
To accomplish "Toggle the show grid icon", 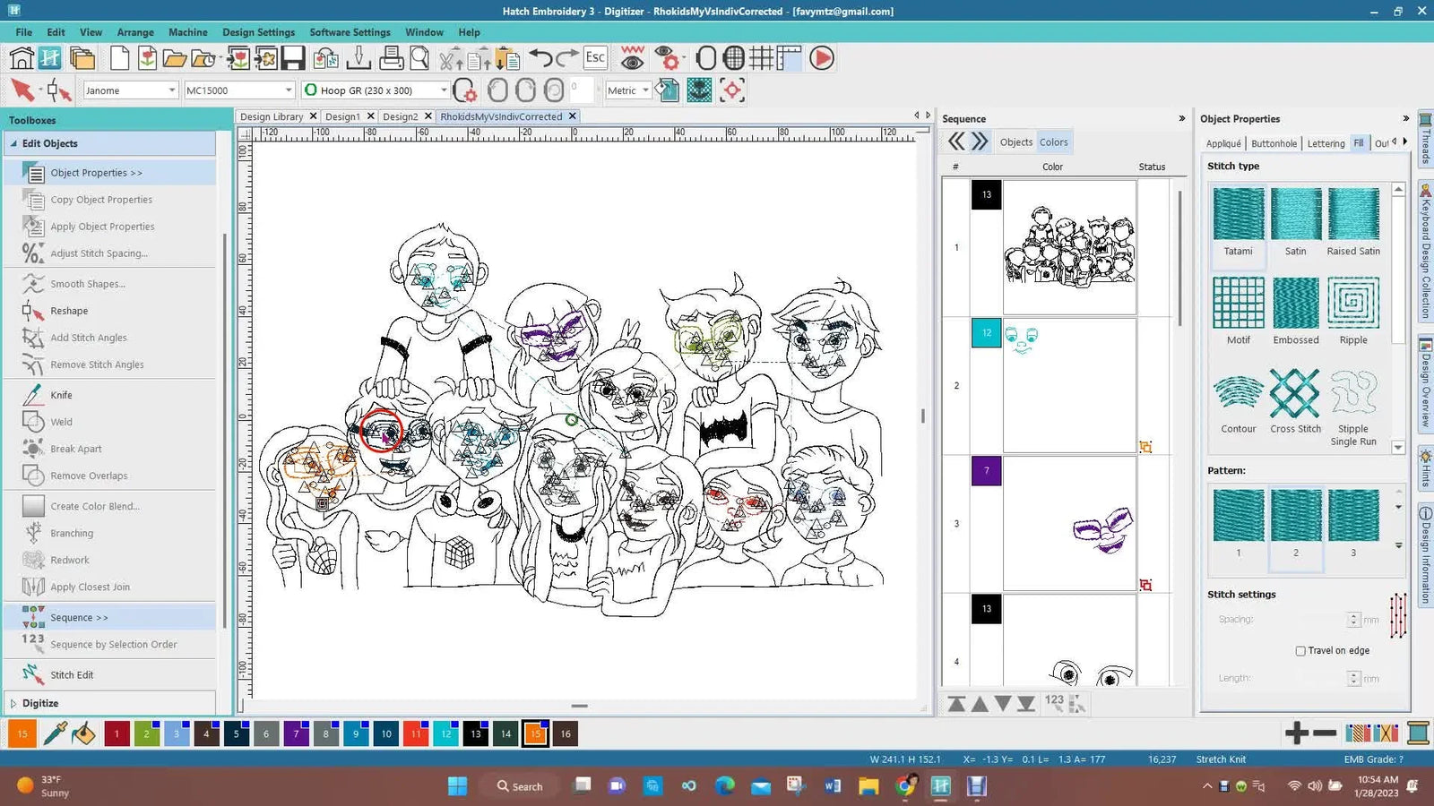I will pos(761,59).
